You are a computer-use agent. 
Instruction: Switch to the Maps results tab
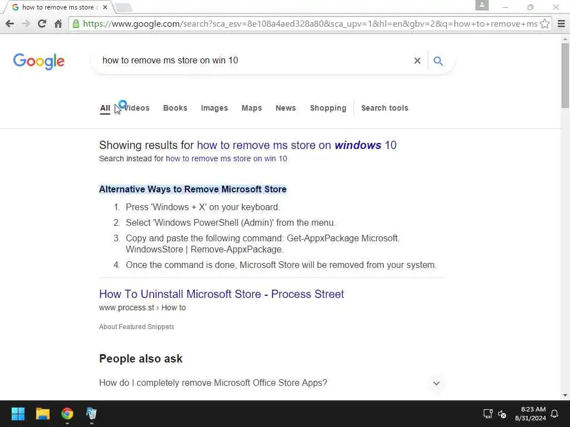(252, 108)
